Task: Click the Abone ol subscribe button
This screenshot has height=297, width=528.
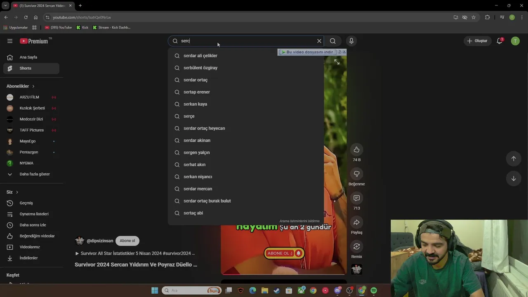Action: (x=127, y=241)
